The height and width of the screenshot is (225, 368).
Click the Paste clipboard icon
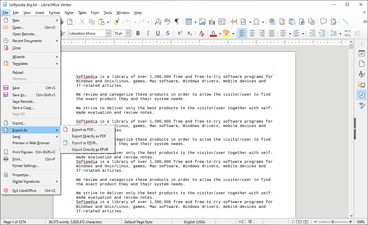(x=102, y=22)
